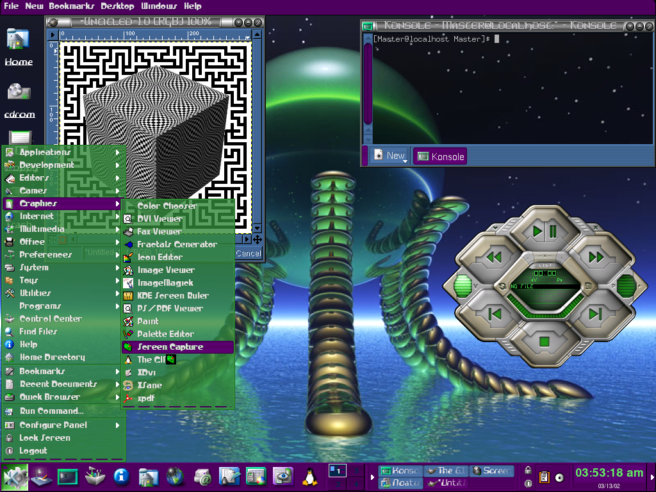
Task: Expand the Utilities submenu
Action: 63,293
